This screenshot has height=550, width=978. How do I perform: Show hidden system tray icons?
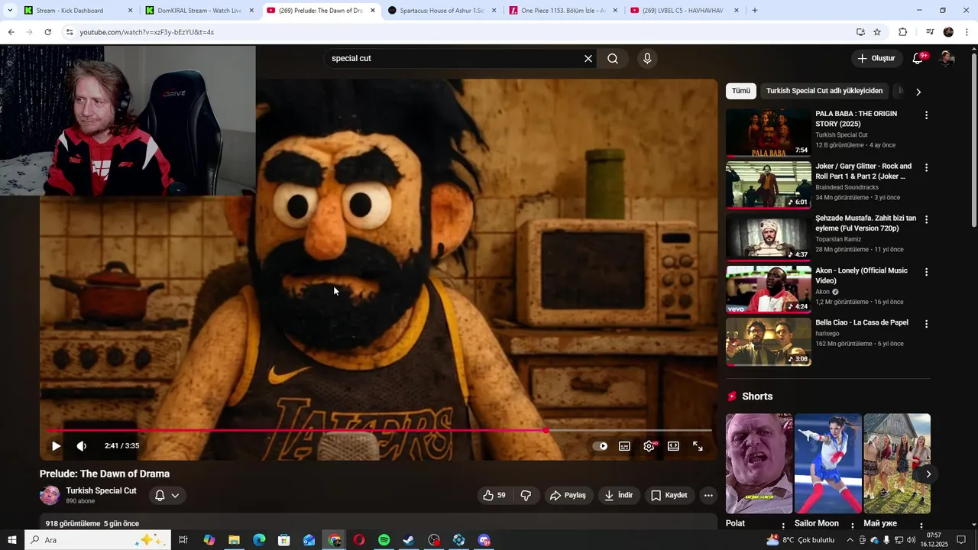850,540
